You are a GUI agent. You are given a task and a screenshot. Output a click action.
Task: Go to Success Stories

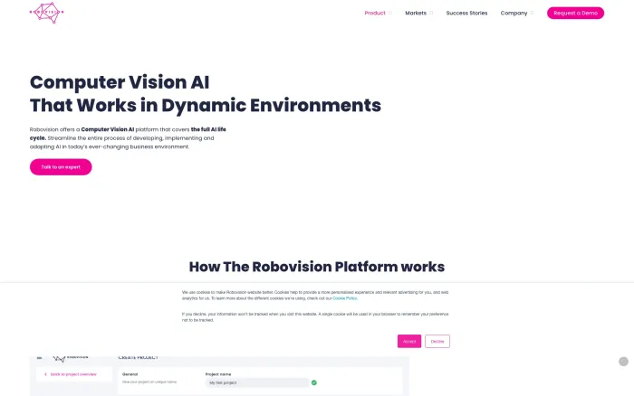pyautogui.click(x=466, y=13)
